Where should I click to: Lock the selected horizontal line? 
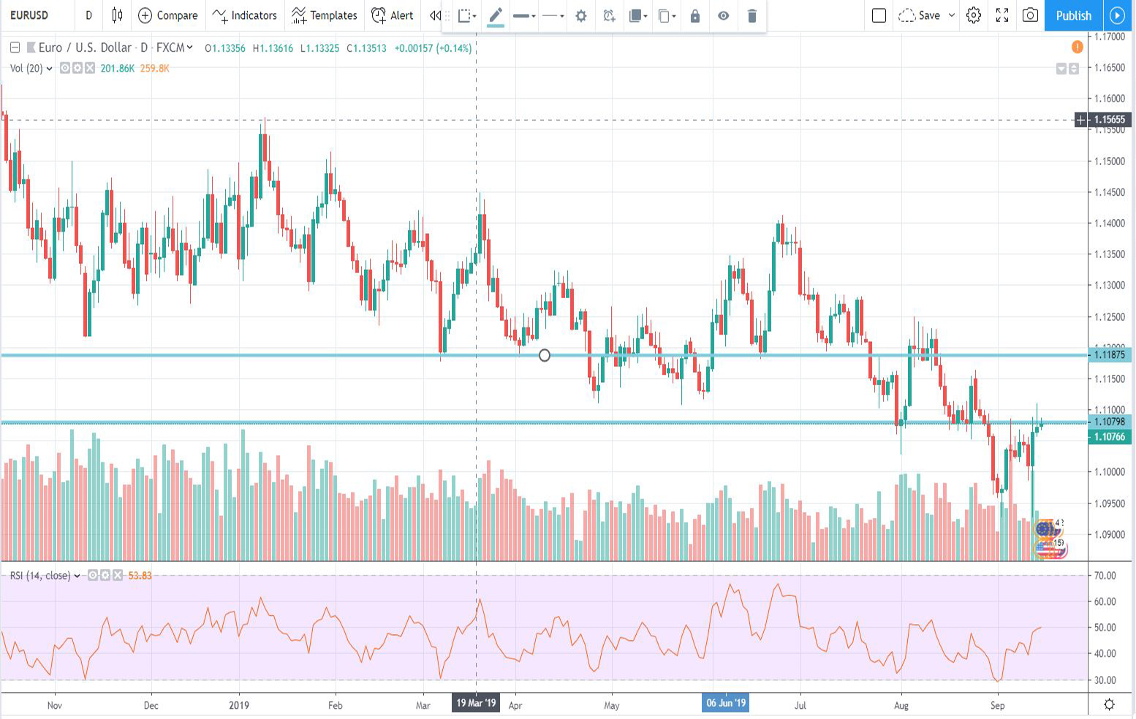(x=695, y=15)
